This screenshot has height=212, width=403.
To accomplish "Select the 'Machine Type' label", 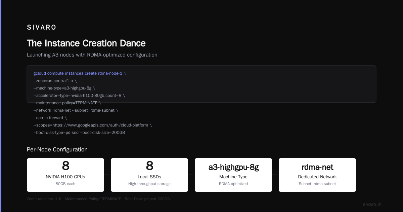I will (233, 177).
